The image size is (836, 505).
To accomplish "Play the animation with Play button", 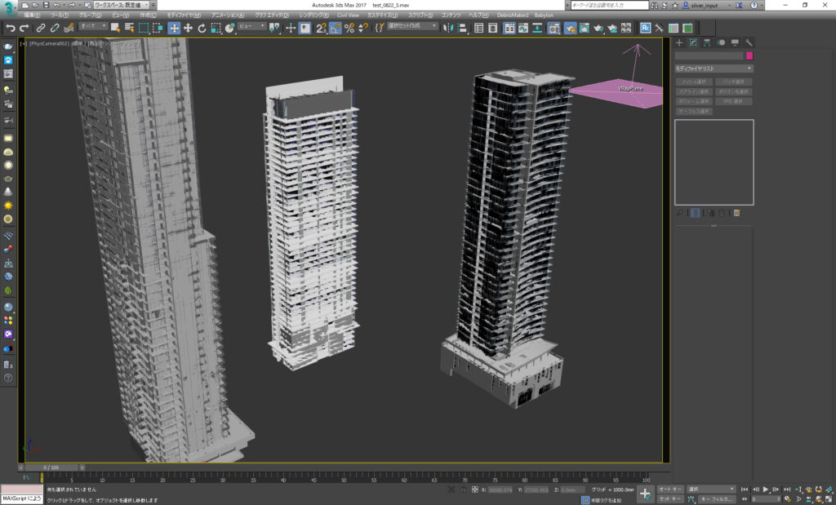I will [x=766, y=489].
